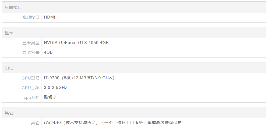Click the 视频接口 label
The width and height of the screenshot is (268, 130).
click(31, 17)
